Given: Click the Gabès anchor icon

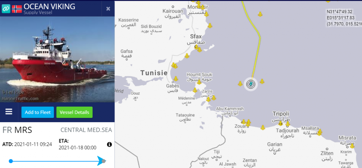Looking at the screenshot, I should pos(176,79).
